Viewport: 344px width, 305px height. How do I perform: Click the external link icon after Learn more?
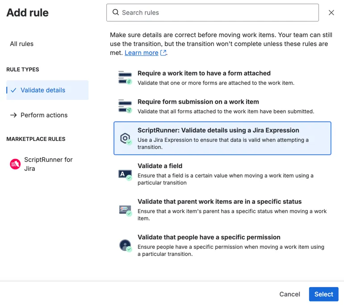coord(163,53)
